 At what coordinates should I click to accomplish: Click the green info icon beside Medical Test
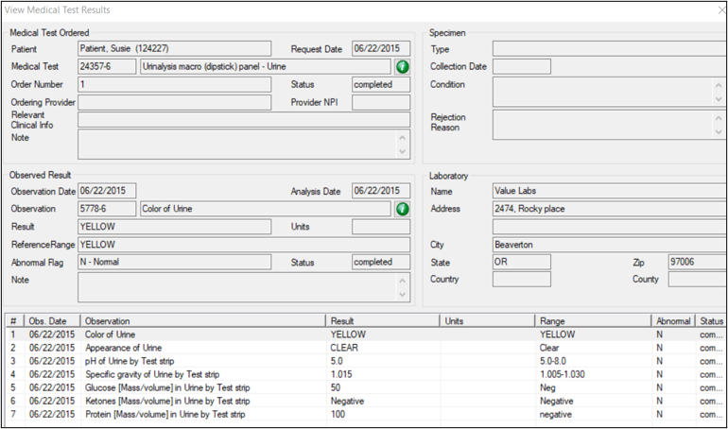coord(402,67)
